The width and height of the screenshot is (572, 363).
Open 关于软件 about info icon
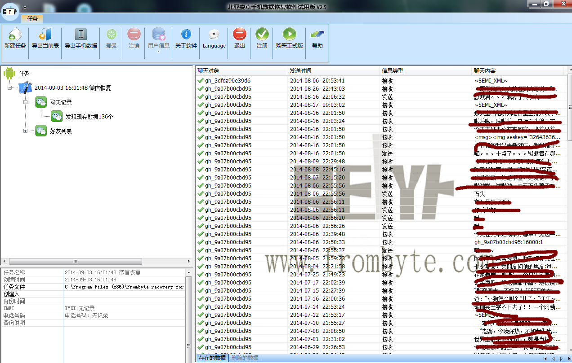(x=186, y=35)
